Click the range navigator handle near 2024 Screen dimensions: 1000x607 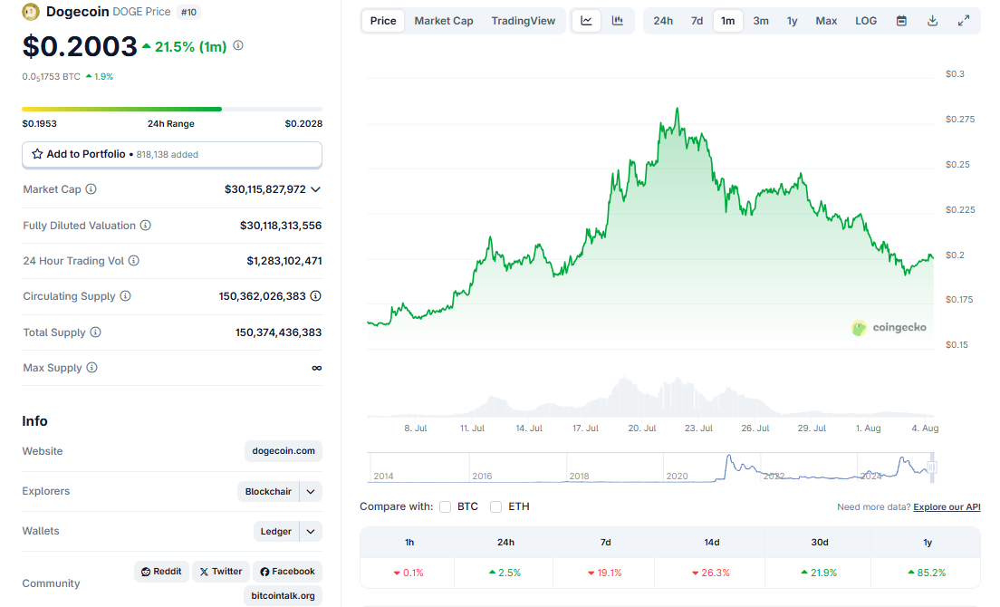(932, 467)
